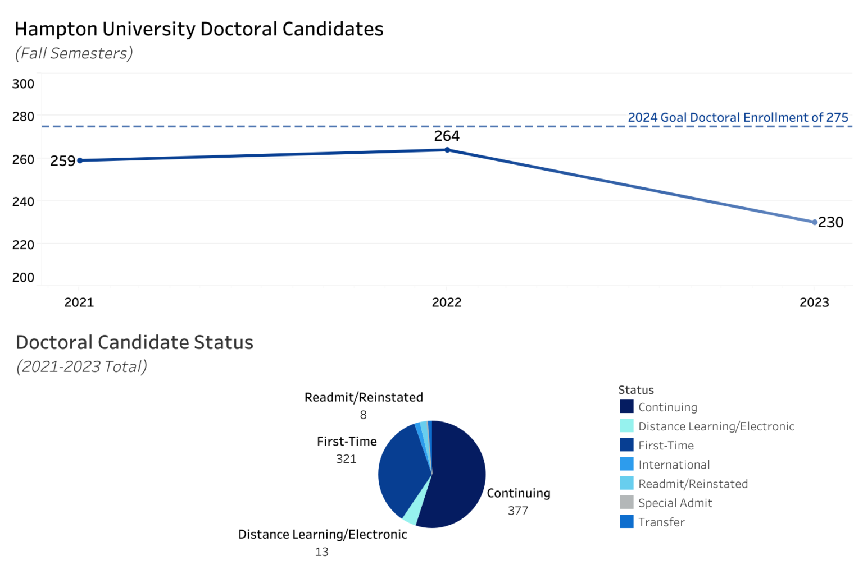This screenshot has height=574, width=863.
Task: Select the Special Admit legend swatch
Action: click(x=626, y=502)
